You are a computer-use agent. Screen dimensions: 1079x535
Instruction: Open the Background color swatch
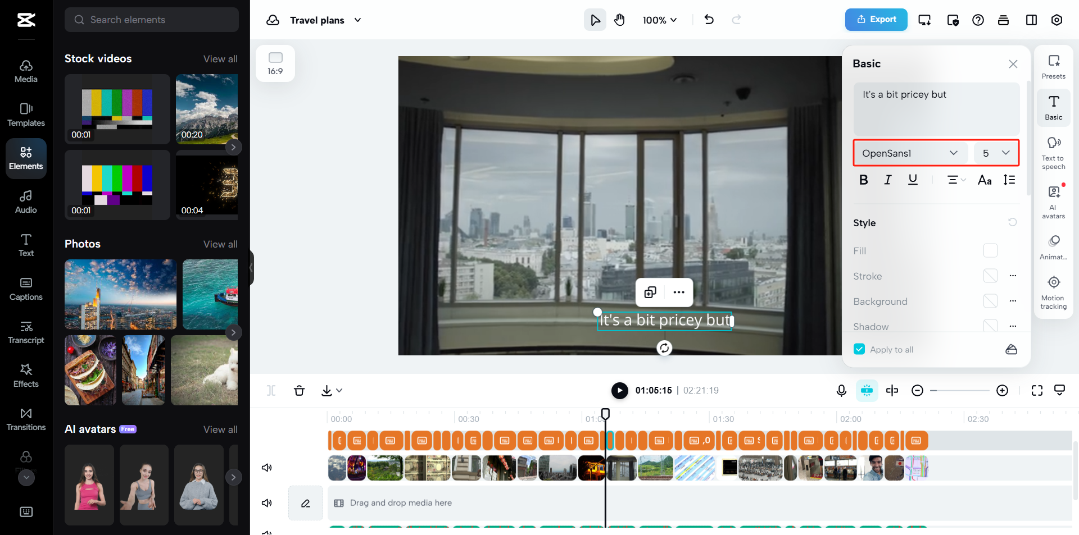pyautogui.click(x=990, y=301)
